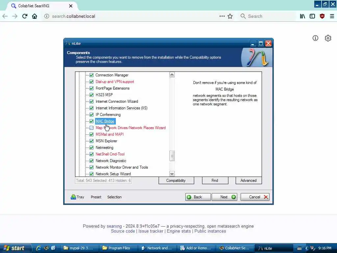Check Map Network Drives/Network Places Wizard
337x253 pixels.
click(91, 128)
